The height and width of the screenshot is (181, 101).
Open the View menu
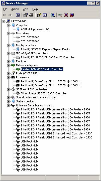coord(26,9)
